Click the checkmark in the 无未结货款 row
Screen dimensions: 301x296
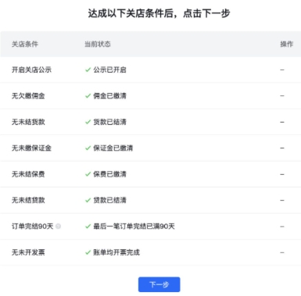coord(88,122)
